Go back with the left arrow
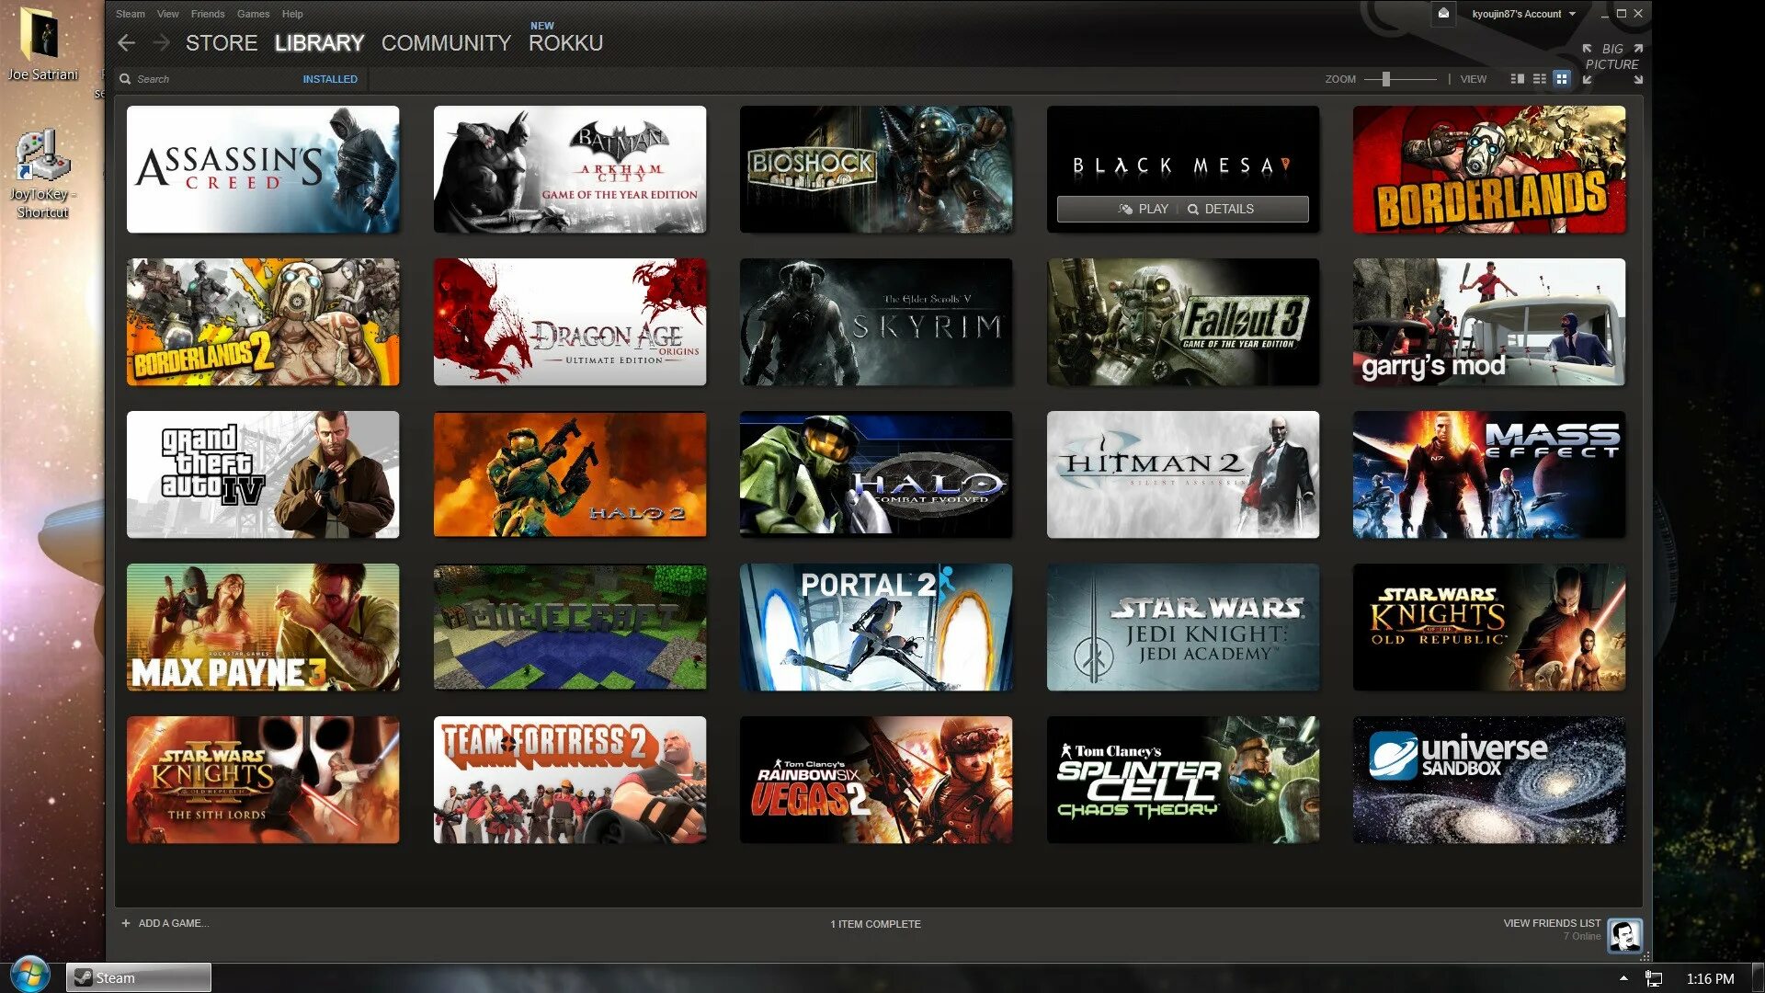Viewport: 1765px width, 993px height. click(127, 42)
